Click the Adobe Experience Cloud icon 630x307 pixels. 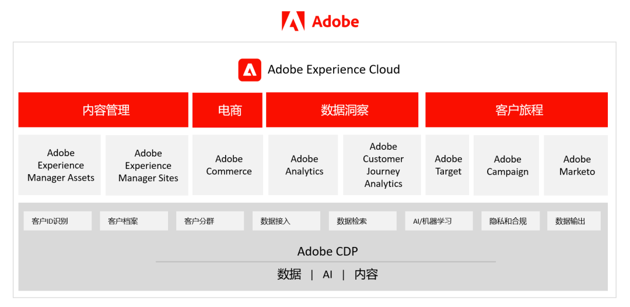click(250, 70)
